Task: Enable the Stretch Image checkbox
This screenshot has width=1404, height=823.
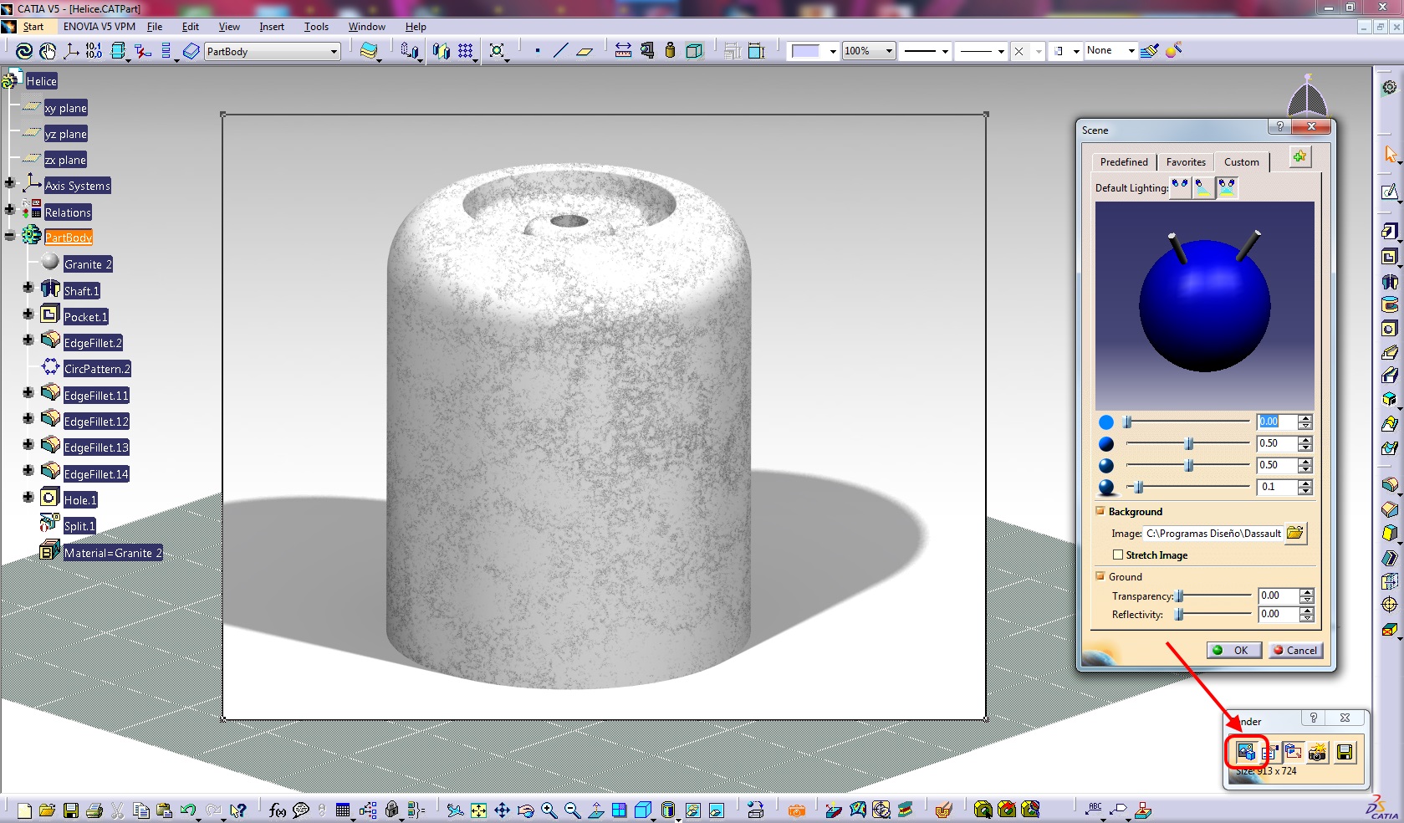Action: tap(1118, 555)
